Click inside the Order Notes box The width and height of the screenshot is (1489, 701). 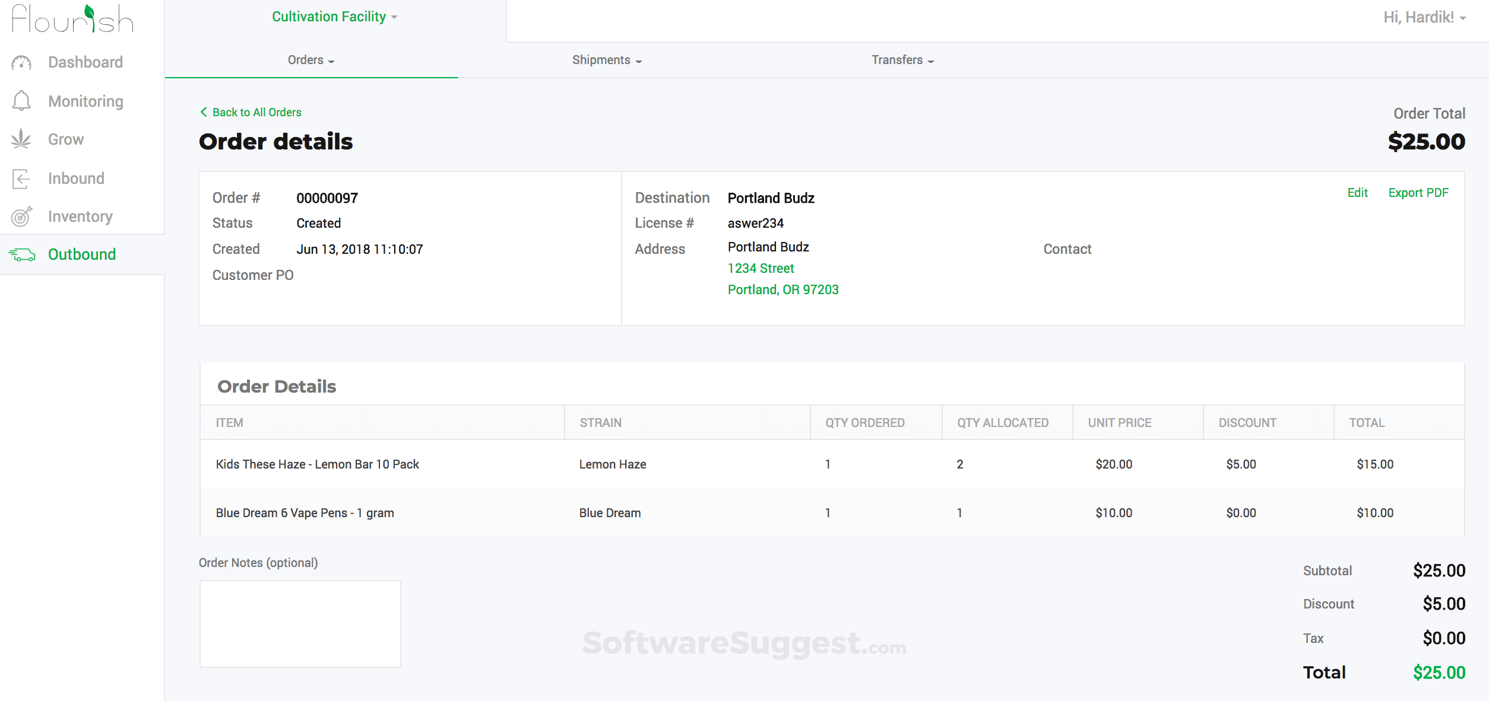pyautogui.click(x=300, y=623)
